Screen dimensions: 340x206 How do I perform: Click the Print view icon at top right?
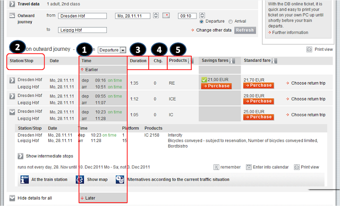tap(309, 49)
